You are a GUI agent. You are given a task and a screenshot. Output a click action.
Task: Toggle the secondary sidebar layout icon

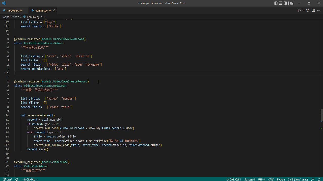pyautogui.click(x=285, y=3)
